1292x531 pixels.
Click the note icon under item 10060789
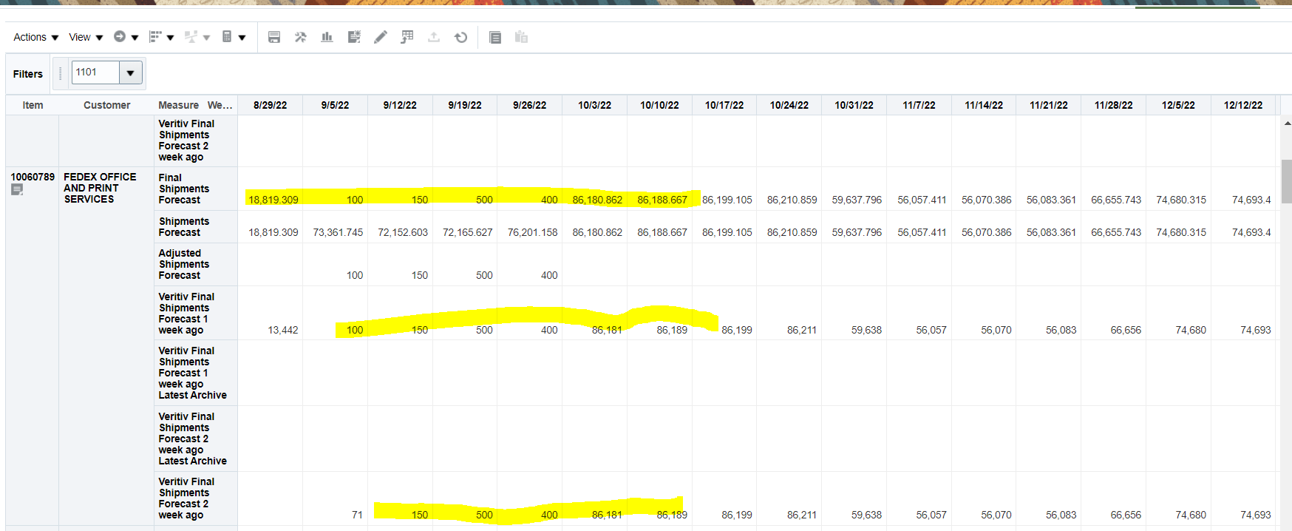pyautogui.click(x=17, y=190)
